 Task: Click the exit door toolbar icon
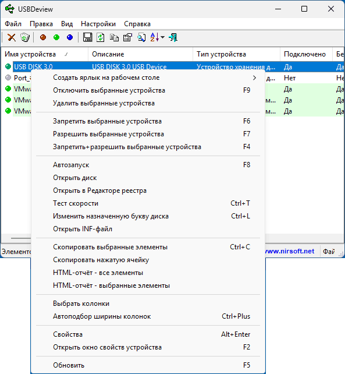[x=173, y=37]
